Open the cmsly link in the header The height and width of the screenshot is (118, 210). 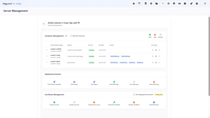tap(18, 4)
